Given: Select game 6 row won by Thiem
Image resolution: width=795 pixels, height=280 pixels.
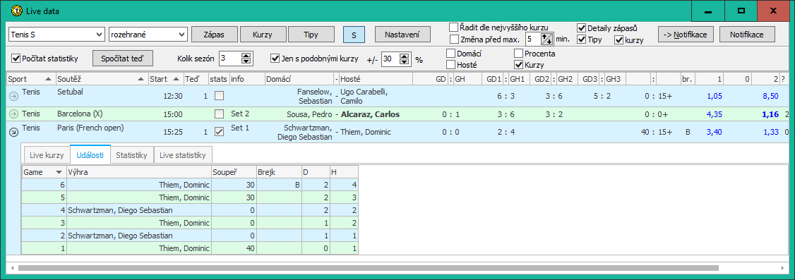Looking at the screenshot, I should click(190, 184).
